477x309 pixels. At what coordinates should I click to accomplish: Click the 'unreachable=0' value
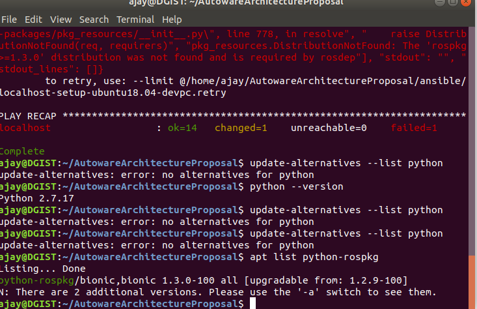point(329,128)
